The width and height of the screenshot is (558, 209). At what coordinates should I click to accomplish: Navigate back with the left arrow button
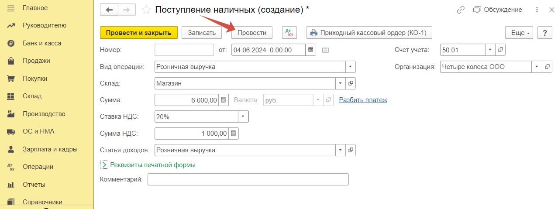[109, 10]
